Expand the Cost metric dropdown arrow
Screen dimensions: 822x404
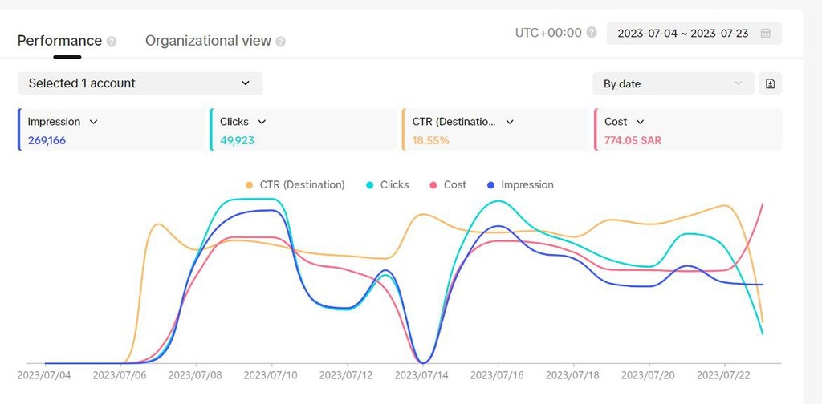[x=640, y=122]
